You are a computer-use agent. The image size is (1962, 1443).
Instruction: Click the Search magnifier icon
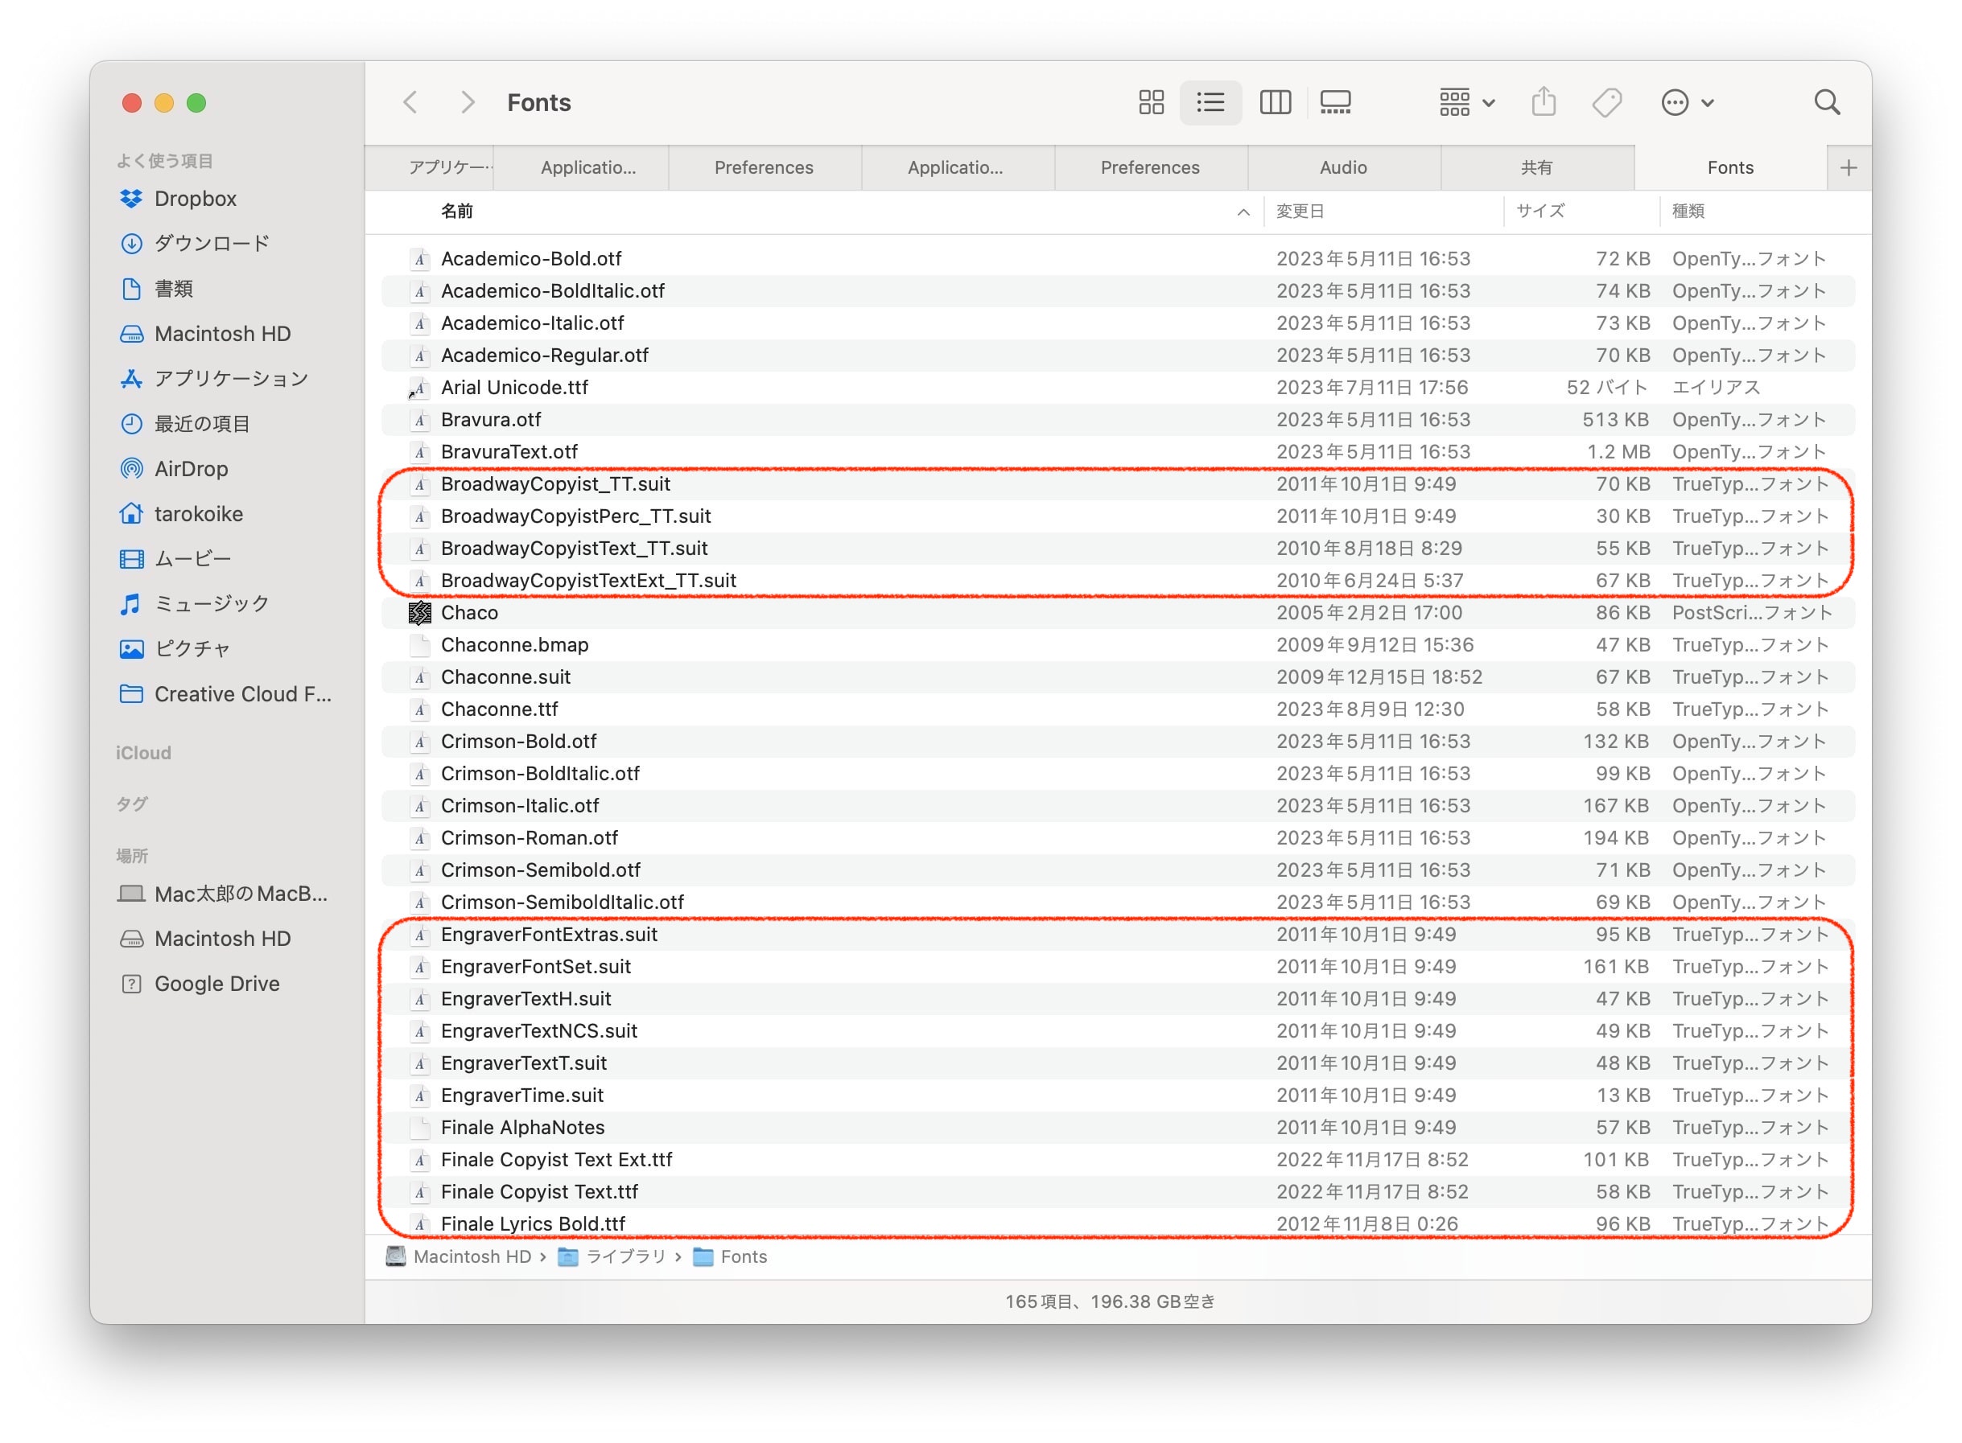click(x=1827, y=102)
